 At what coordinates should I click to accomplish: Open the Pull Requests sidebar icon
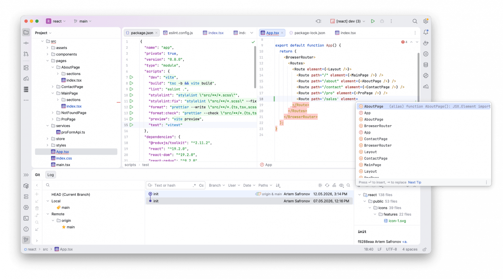pos(26,54)
